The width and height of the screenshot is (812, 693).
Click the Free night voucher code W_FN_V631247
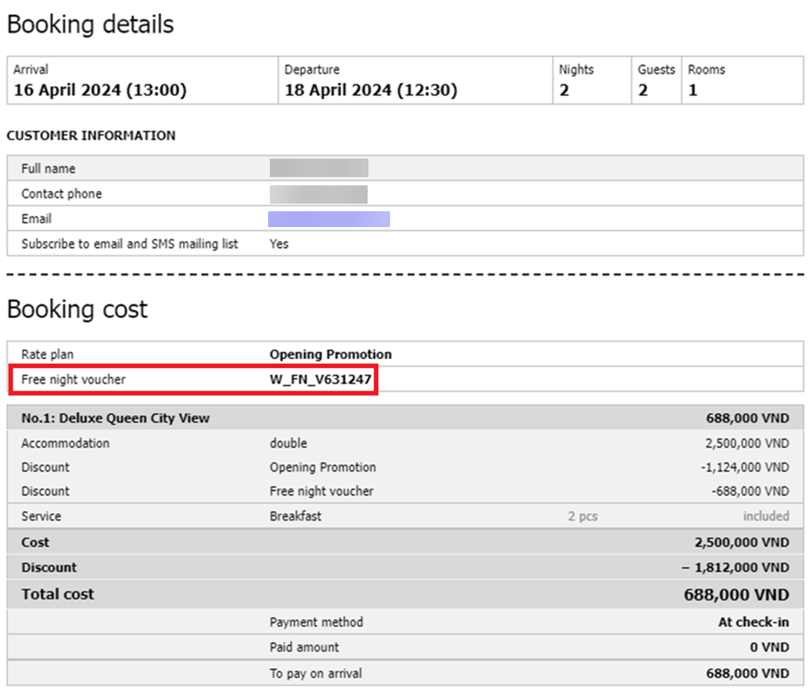click(320, 379)
